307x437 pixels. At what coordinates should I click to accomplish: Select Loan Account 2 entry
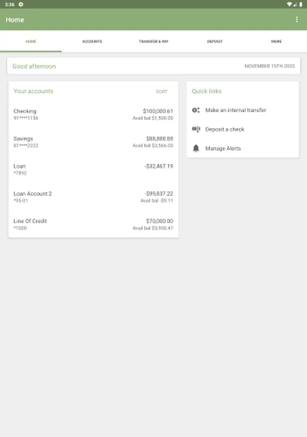click(x=93, y=197)
